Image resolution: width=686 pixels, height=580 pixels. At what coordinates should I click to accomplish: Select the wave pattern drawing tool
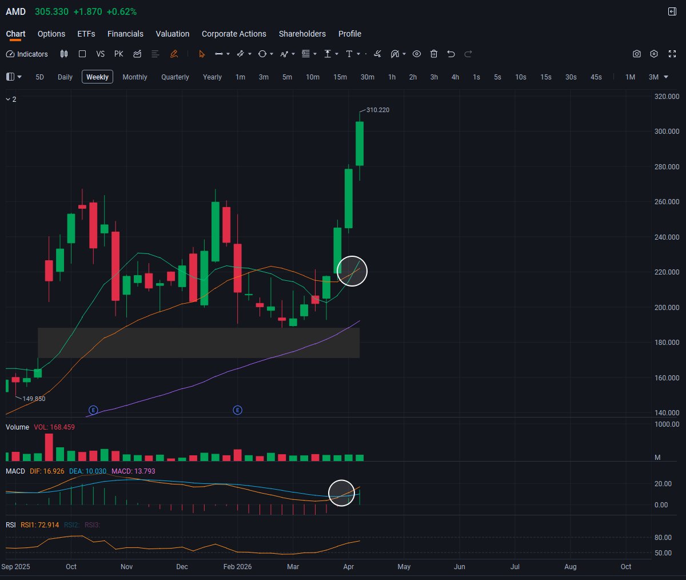[x=284, y=54]
